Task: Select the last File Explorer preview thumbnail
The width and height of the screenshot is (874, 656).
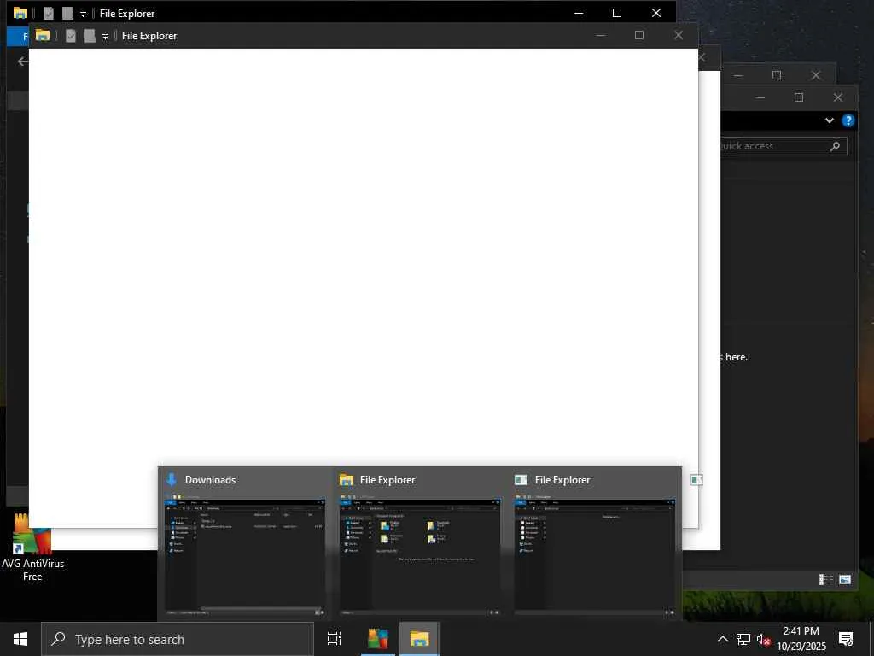Action: click(595, 554)
